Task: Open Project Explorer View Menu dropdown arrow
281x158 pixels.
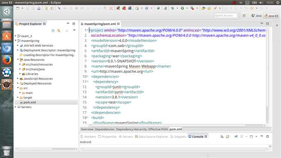Action: click(74, 30)
